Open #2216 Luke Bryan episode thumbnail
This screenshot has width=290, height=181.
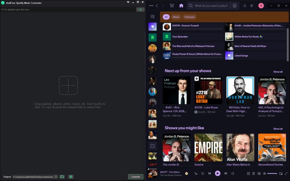point(208,90)
